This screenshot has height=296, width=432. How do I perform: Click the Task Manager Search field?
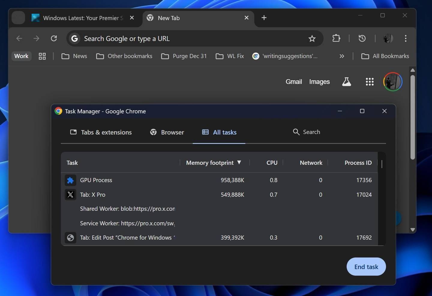pyautogui.click(x=311, y=132)
